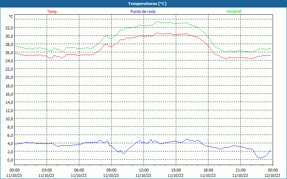Click the '12/10/23' date label
Viewport: 287px width, 179px height.
[x=272, y=175]
